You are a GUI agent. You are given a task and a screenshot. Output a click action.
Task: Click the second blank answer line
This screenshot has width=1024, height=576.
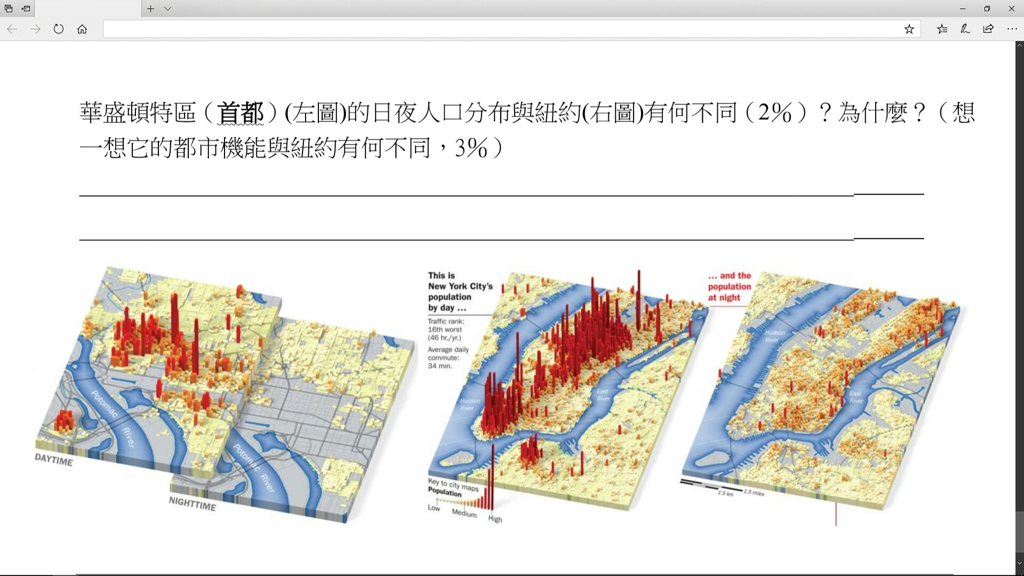[501, 239]
